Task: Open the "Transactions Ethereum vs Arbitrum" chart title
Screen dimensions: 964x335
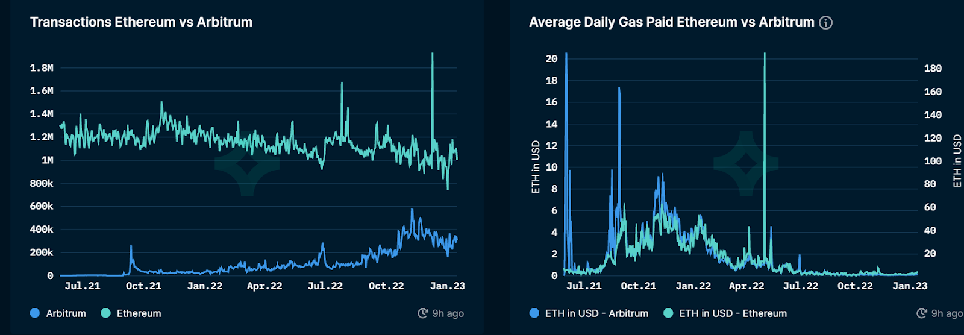Action: coord(141,22)
